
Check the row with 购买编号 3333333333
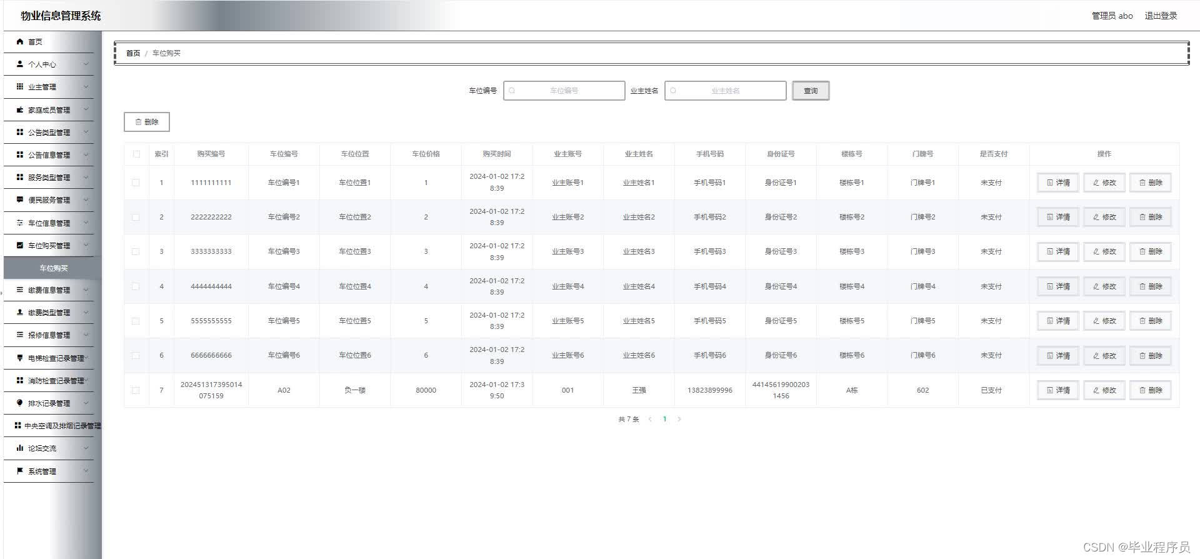136,251
